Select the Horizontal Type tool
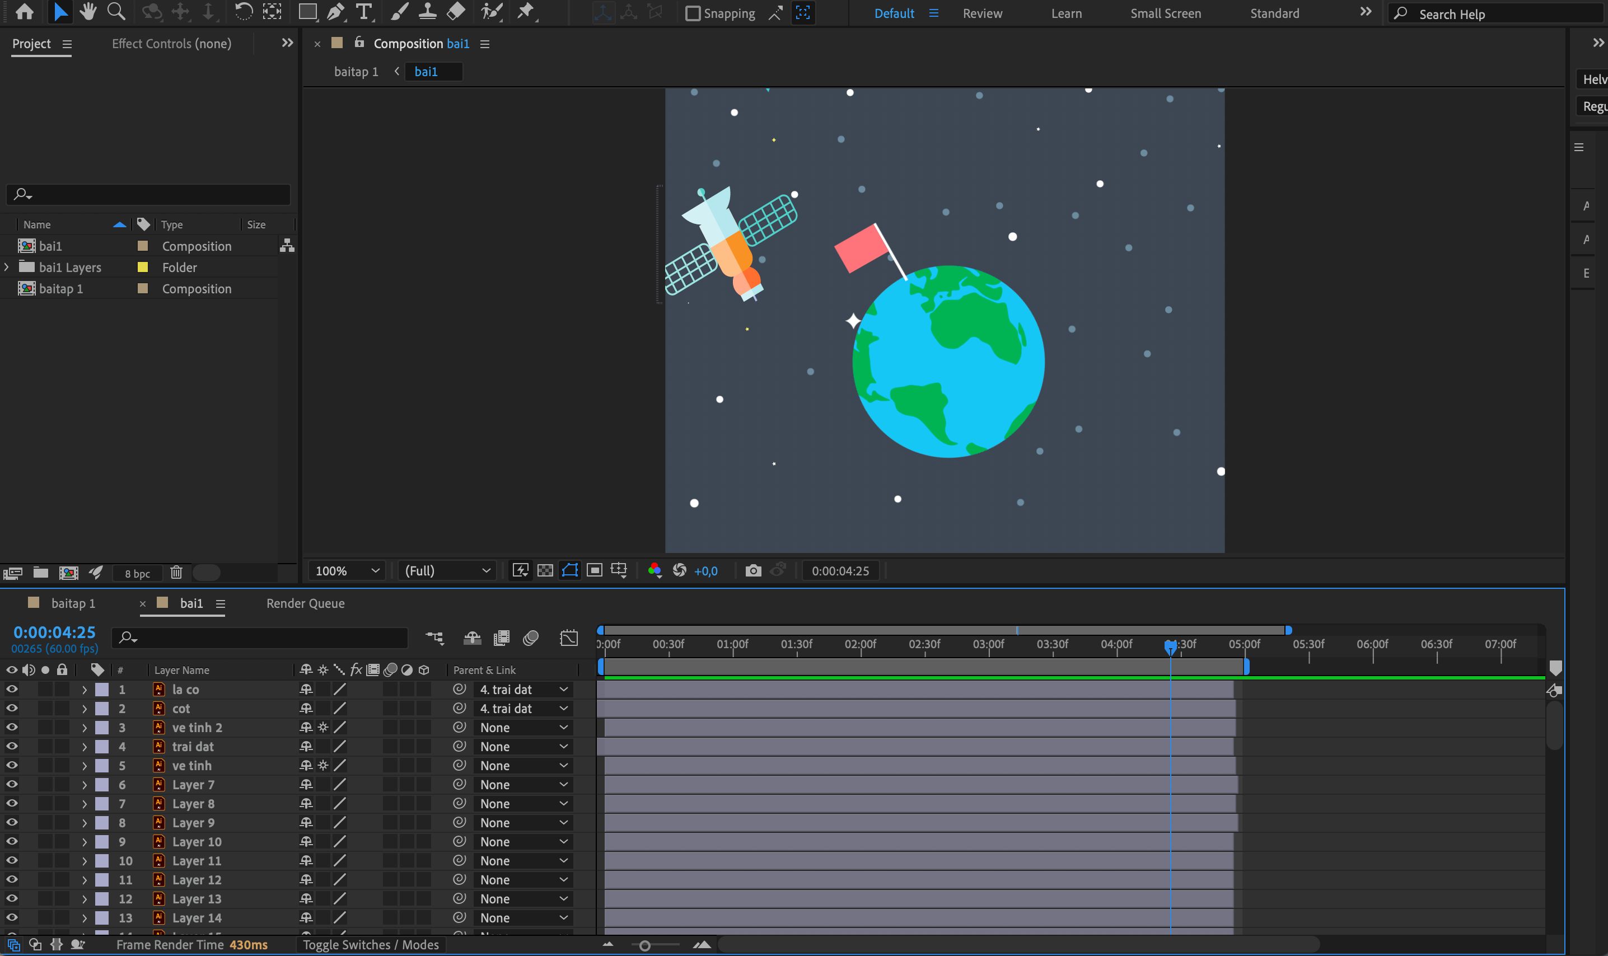Viewport: 1608px width, 956px height. [364, 12]
